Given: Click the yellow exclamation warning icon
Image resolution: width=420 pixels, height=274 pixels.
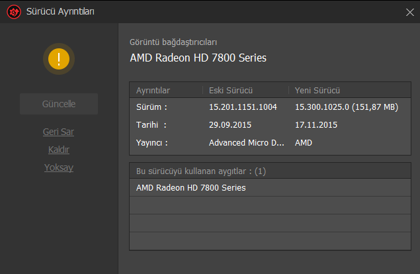Looking at the screenshot, I should click(59, 59).
